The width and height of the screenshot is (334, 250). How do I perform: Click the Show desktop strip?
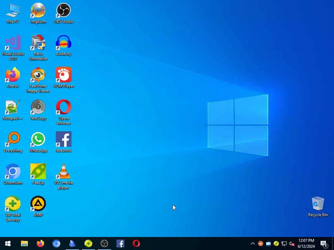[333, 243]
